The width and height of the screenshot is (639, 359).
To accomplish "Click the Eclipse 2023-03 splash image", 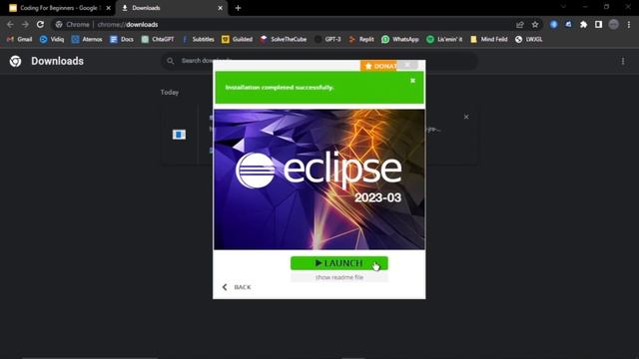I will click(x=319, y=179).
